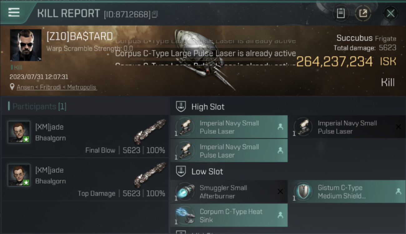The image size is (406, 234).
Task: Select the High Slot section header
Action: click(208, 107)
